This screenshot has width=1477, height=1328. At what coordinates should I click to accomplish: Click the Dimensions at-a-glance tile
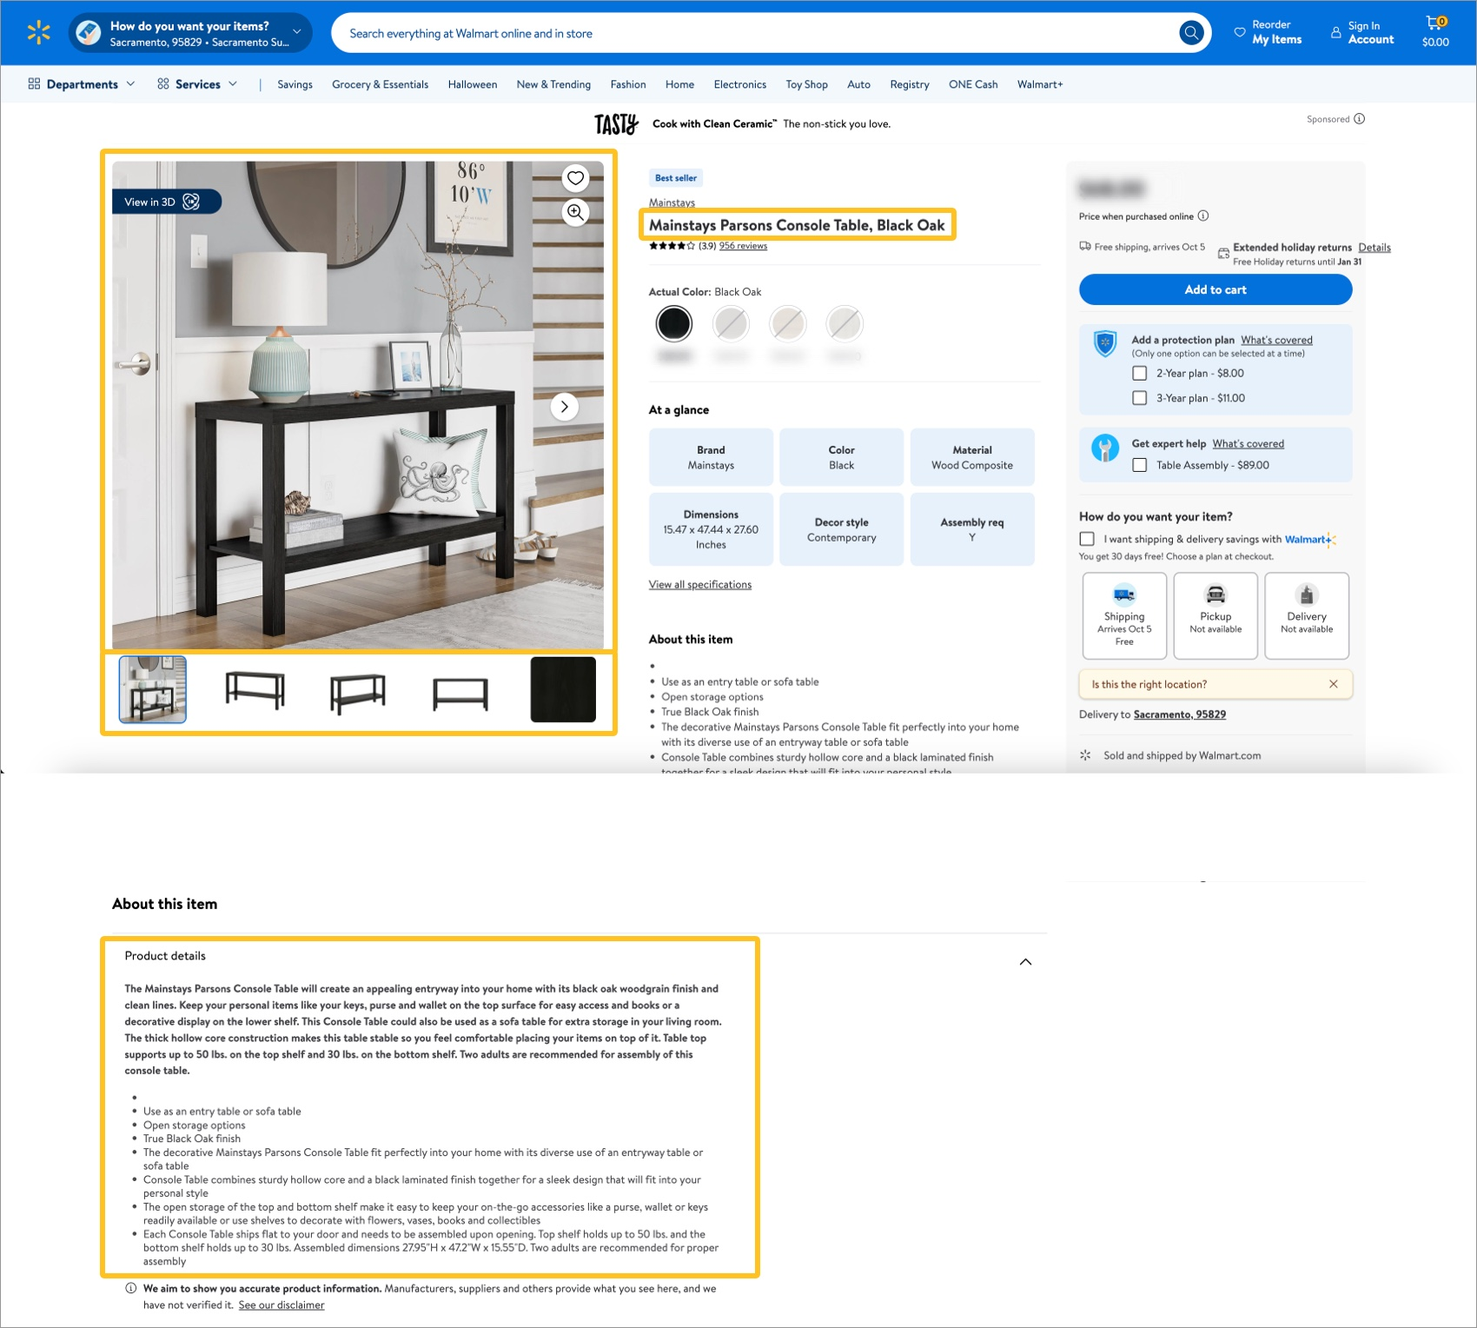[711, 529]
